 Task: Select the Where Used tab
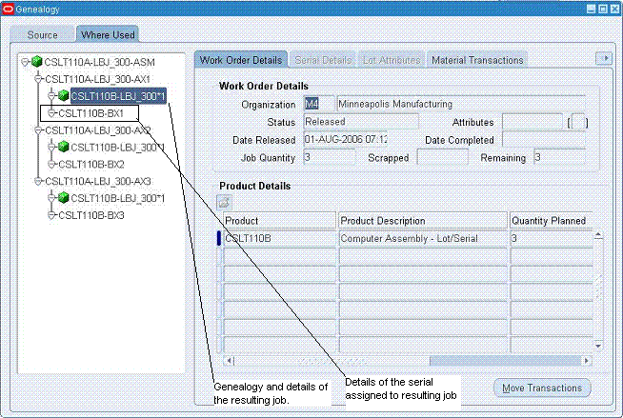108,34
